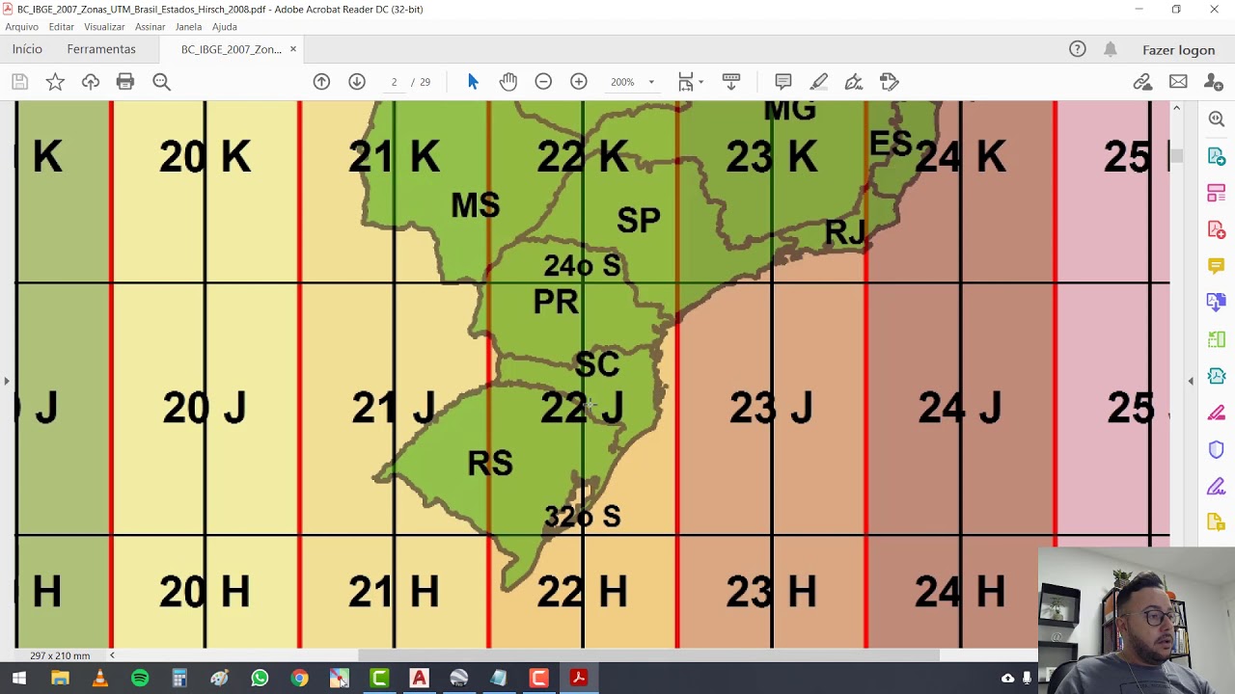Open the Windows Start menu

pyautogui.click(x=19, y=679)
